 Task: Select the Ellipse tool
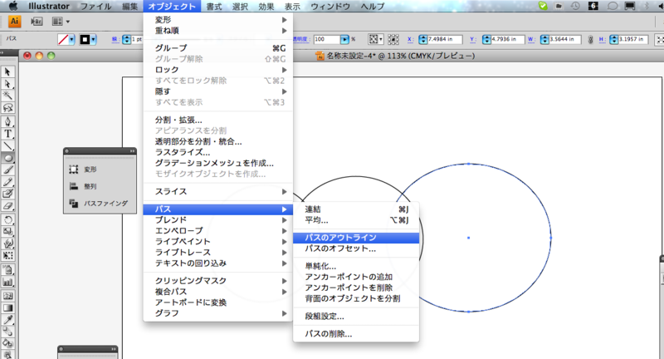(x=7, y=158)
